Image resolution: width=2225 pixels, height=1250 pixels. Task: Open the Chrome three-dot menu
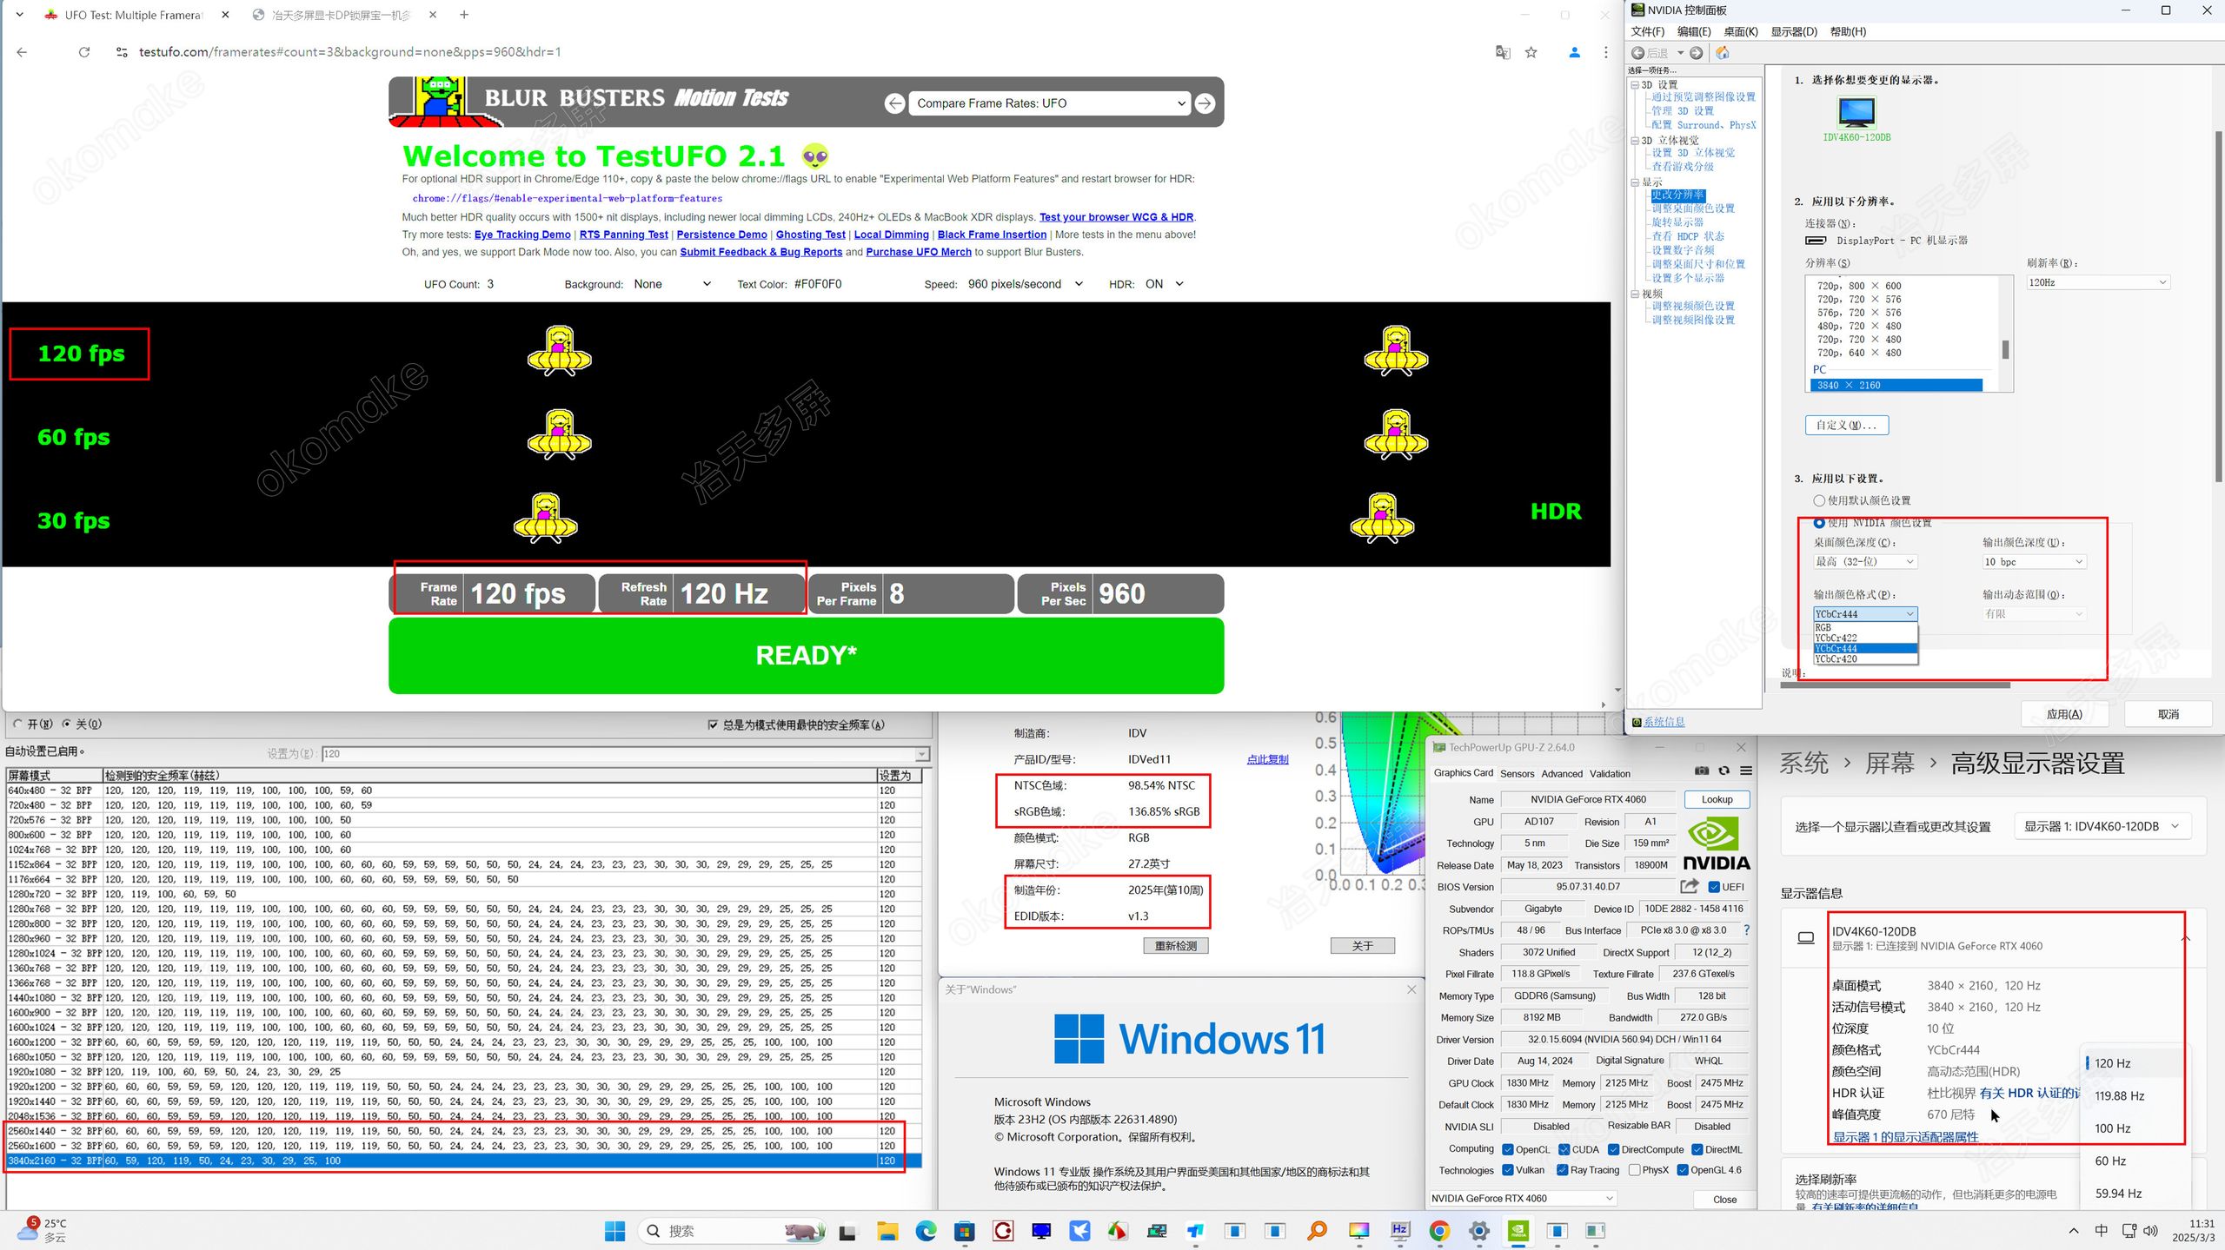pyautogui.click(x=1605, y=52)
